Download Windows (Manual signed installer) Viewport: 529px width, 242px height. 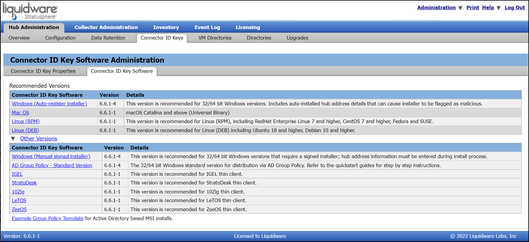click(51, 156)
